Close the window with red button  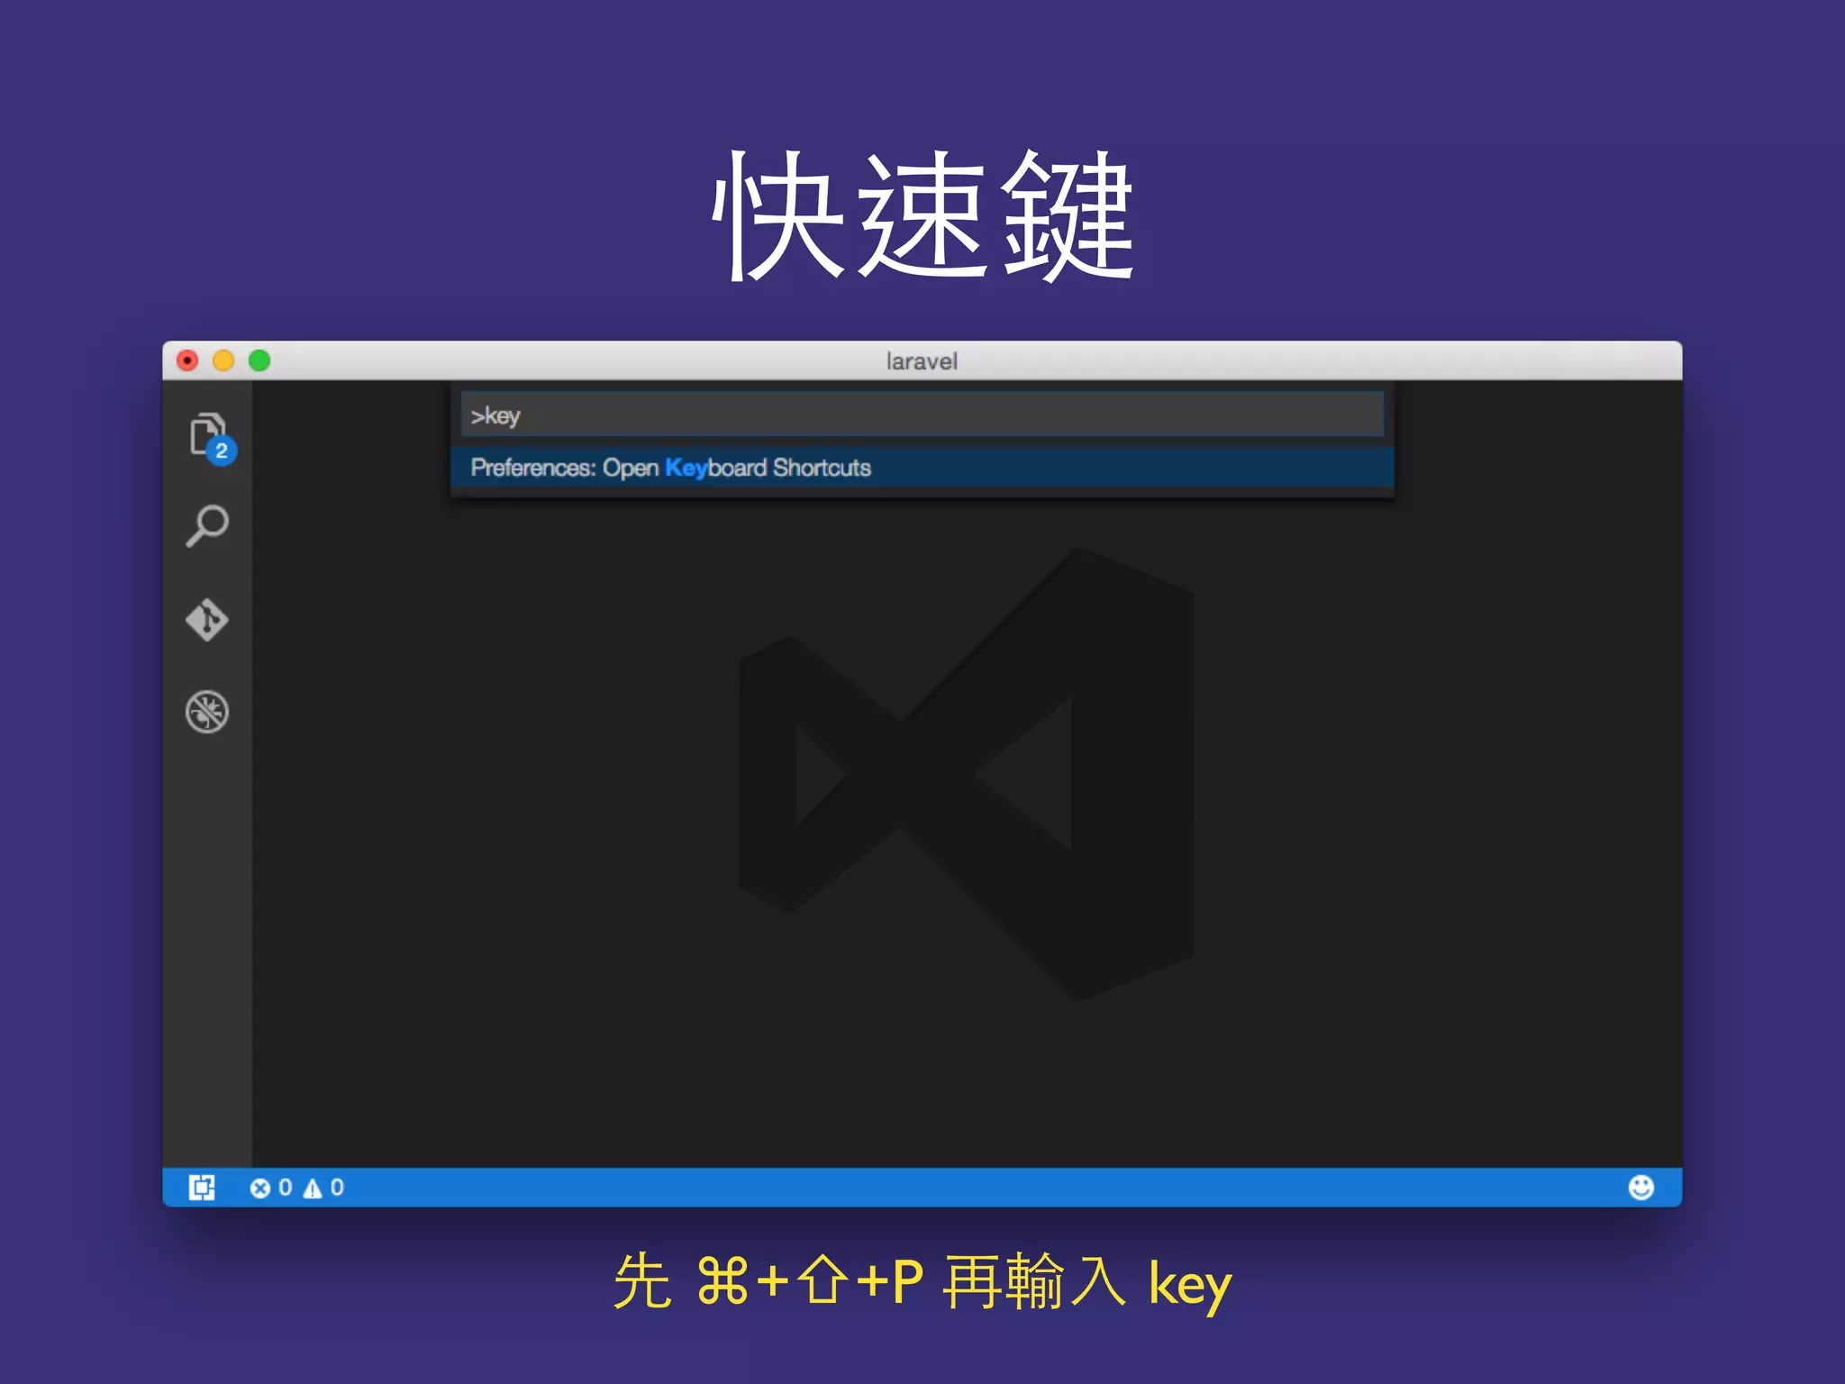pos(187,360)
